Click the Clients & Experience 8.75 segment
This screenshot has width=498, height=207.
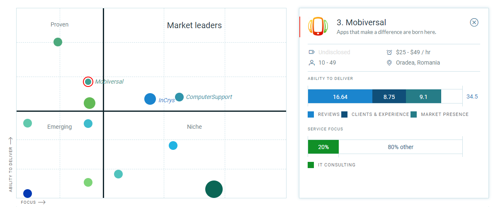tap(389, 96)
